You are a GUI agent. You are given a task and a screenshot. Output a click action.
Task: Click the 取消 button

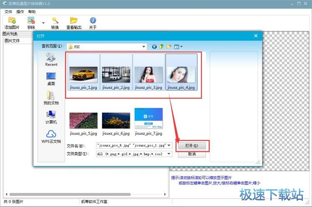pyautogui.click(x=191, y=154)
